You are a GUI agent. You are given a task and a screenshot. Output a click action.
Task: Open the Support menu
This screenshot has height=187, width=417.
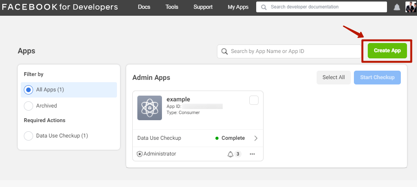203,7
